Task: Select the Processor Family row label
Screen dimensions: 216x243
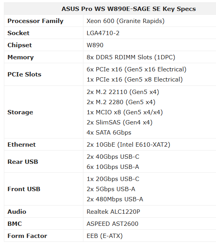Action: tap(35, 21)
